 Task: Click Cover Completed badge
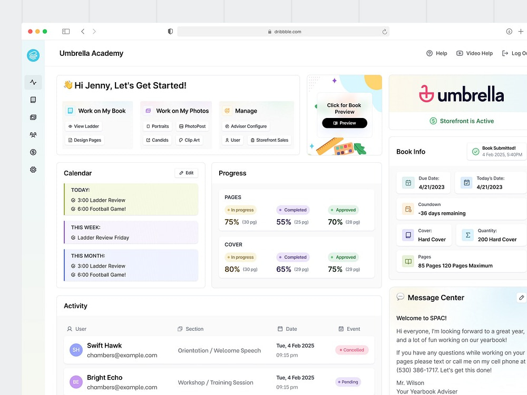[292, 258]
